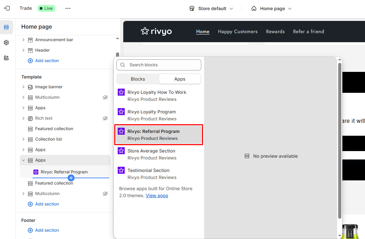This screenshot has height=239, width=365.
Task: Click the plus icon of Footer Add section
Action: [x=30, y=230]
